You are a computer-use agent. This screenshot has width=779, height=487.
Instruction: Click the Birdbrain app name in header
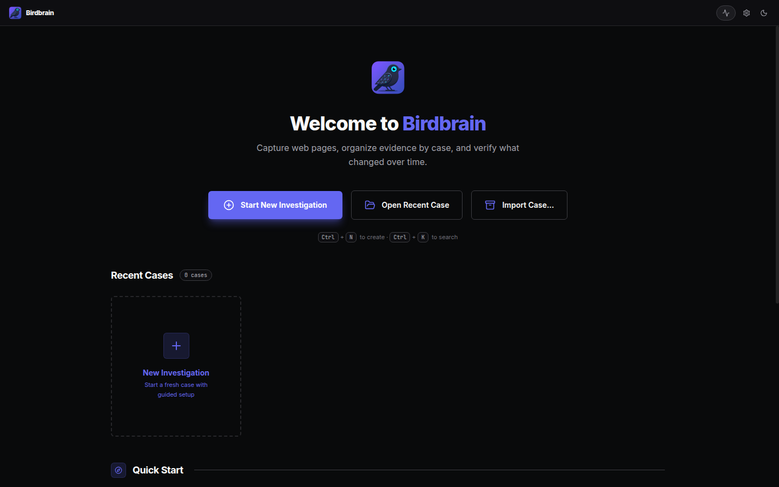click(40, 13)
